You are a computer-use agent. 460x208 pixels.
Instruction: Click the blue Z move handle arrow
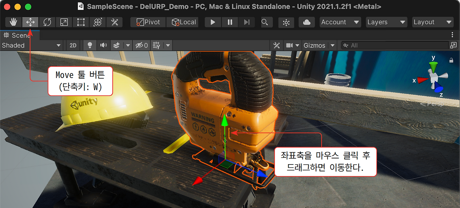coord(262,174)
